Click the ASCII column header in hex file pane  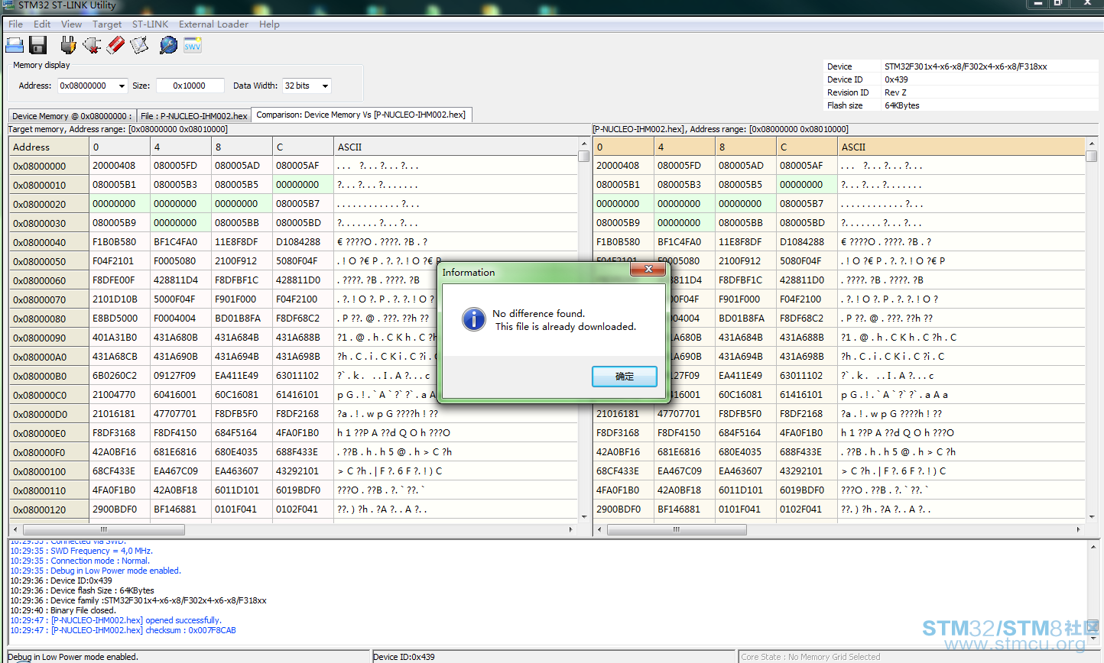point(961,147)
